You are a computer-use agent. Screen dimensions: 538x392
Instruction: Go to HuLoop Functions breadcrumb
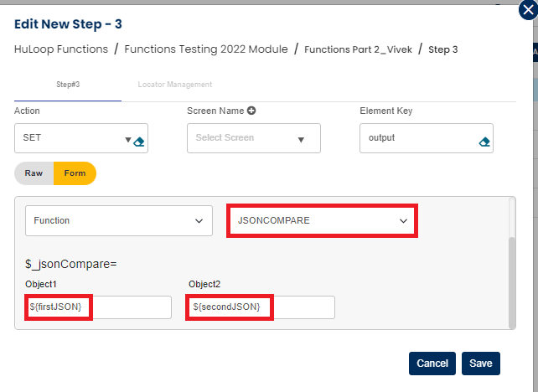[x=61, y=49]
